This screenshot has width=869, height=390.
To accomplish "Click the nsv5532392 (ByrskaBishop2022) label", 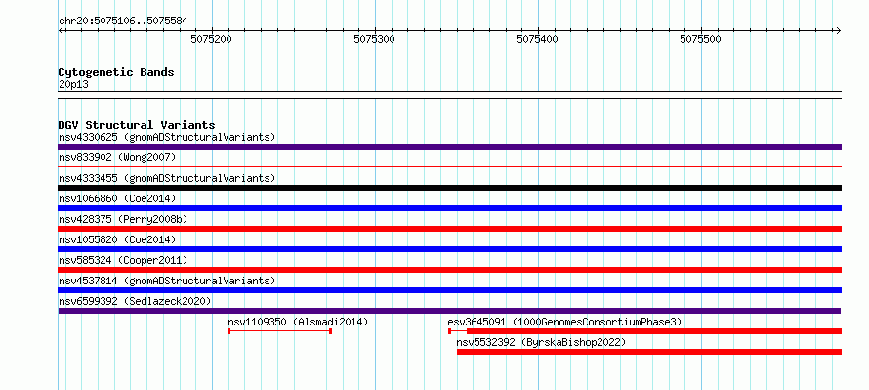I will pyautogui.click(x=541, y=342).
